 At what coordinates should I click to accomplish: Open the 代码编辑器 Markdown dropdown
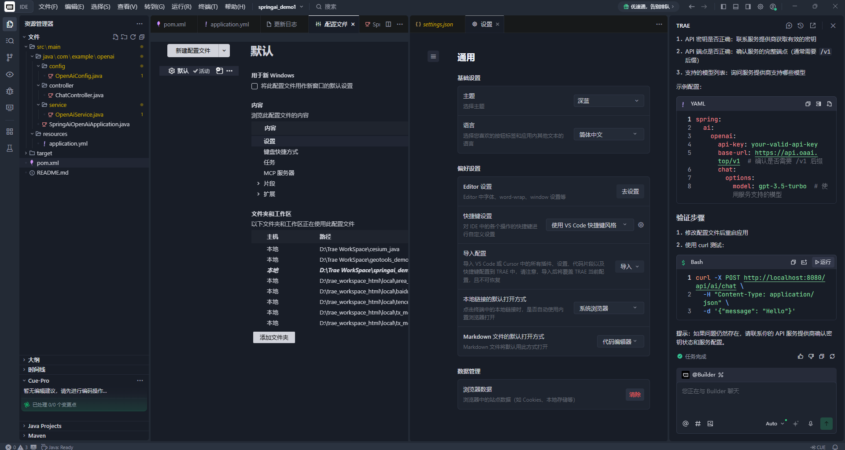620,341
